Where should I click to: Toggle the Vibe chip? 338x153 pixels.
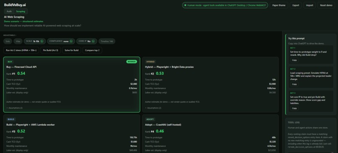tap(18, 41)
